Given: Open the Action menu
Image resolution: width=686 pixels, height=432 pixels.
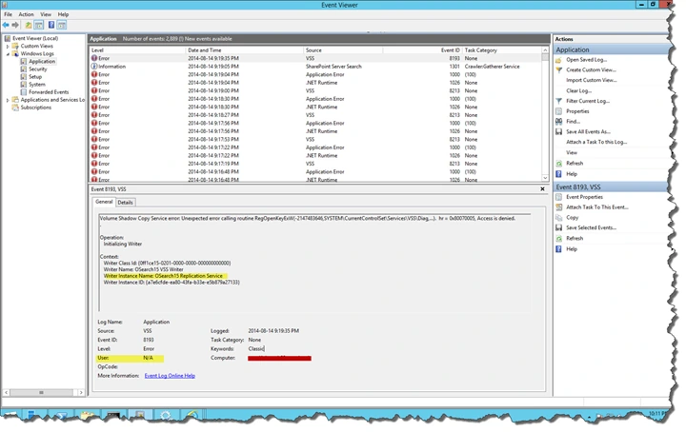Looking at the screenshot, I should (26, 14).
